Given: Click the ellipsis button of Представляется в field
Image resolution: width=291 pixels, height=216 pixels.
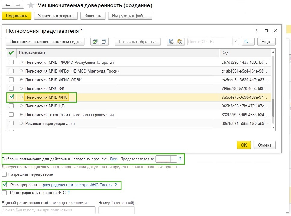Looking at the screenshot, I should coord(174,159).
